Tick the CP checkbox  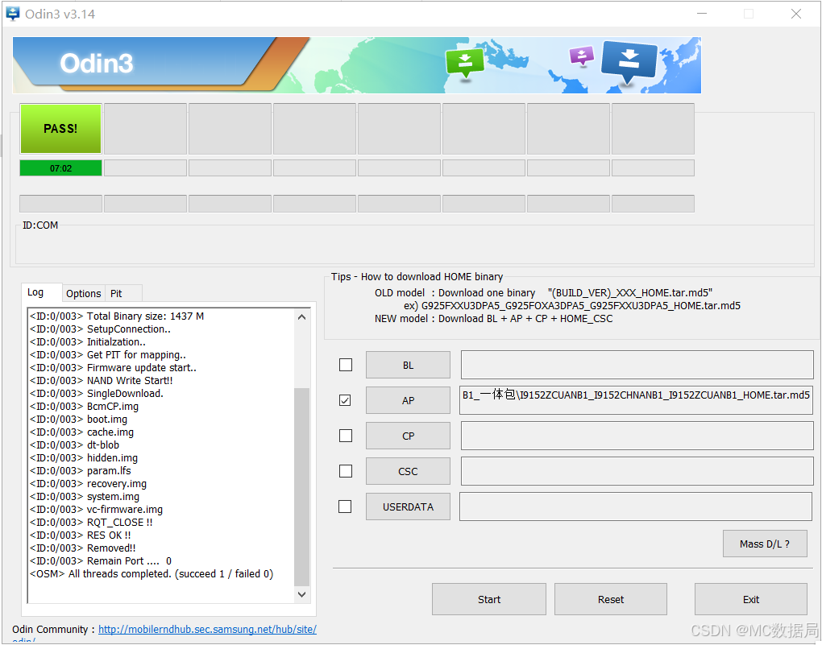pyautogui.click(x=346, y=436)
